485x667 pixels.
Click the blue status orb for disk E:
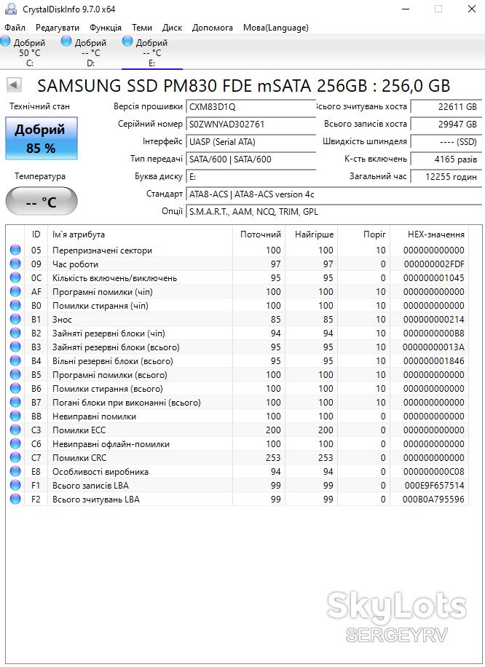[127, 41]
